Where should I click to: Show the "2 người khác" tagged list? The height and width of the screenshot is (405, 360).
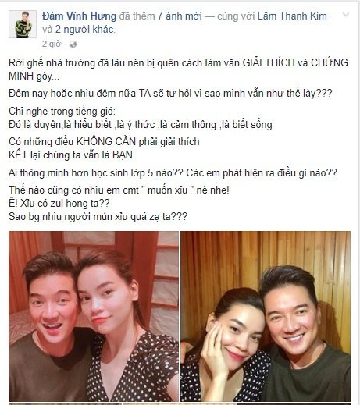pyautogui.click(x=84, y=30)
